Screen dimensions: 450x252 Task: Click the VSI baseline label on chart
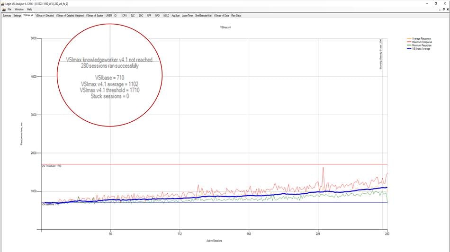[x=51, y=204]
